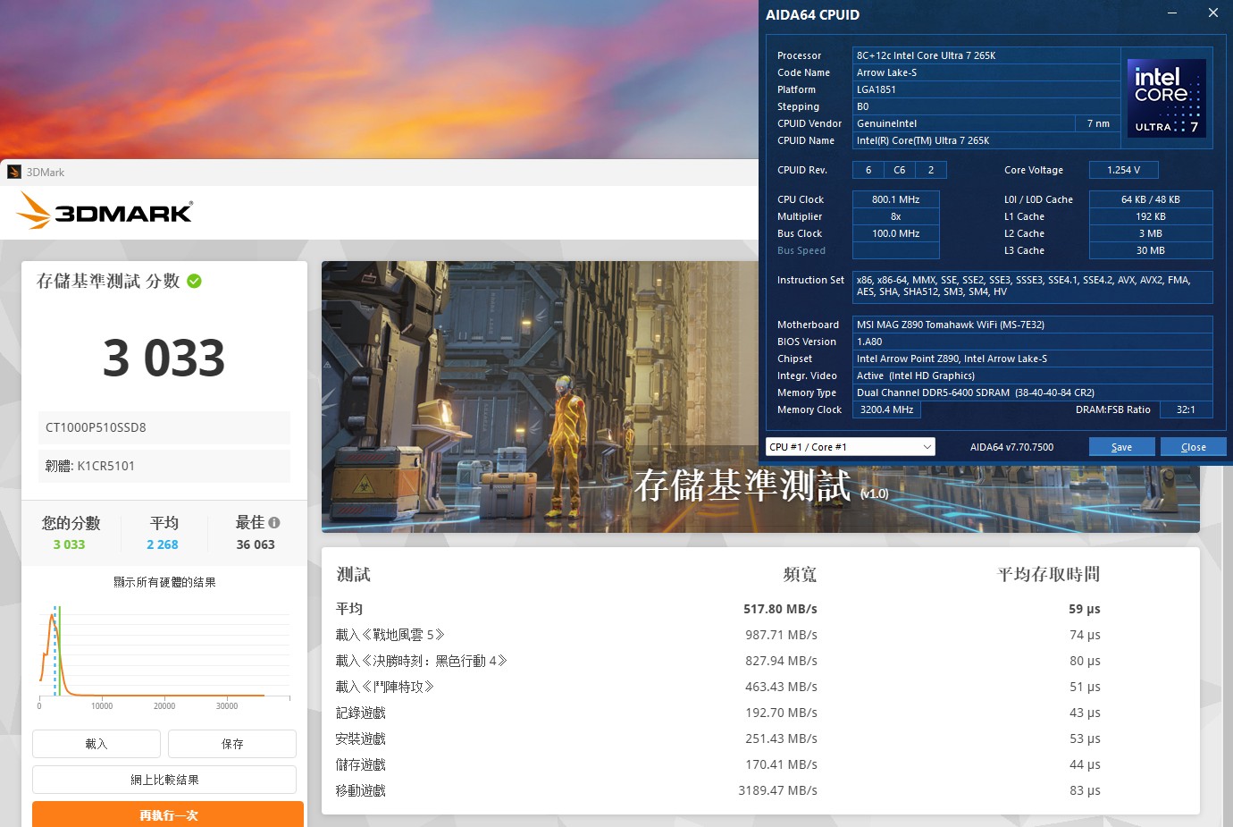
Task: Click the CPU Clock value 800.1 MHz
Action: (895, 199)
